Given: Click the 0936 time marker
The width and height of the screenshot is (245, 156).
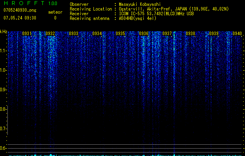Looking at the screenshot, I should [x=144, y=33].
